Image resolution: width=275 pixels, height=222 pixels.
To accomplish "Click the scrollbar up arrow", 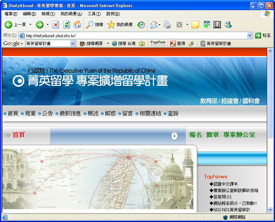I will tap(270, 51).
